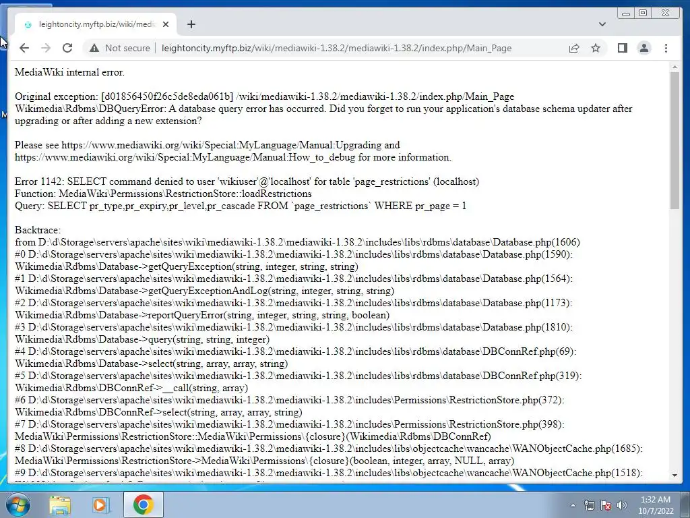Screen dimensions: 690x518
Task: Open a new tab with plus button
Action: pyautogui.click(x=191, y=24)
